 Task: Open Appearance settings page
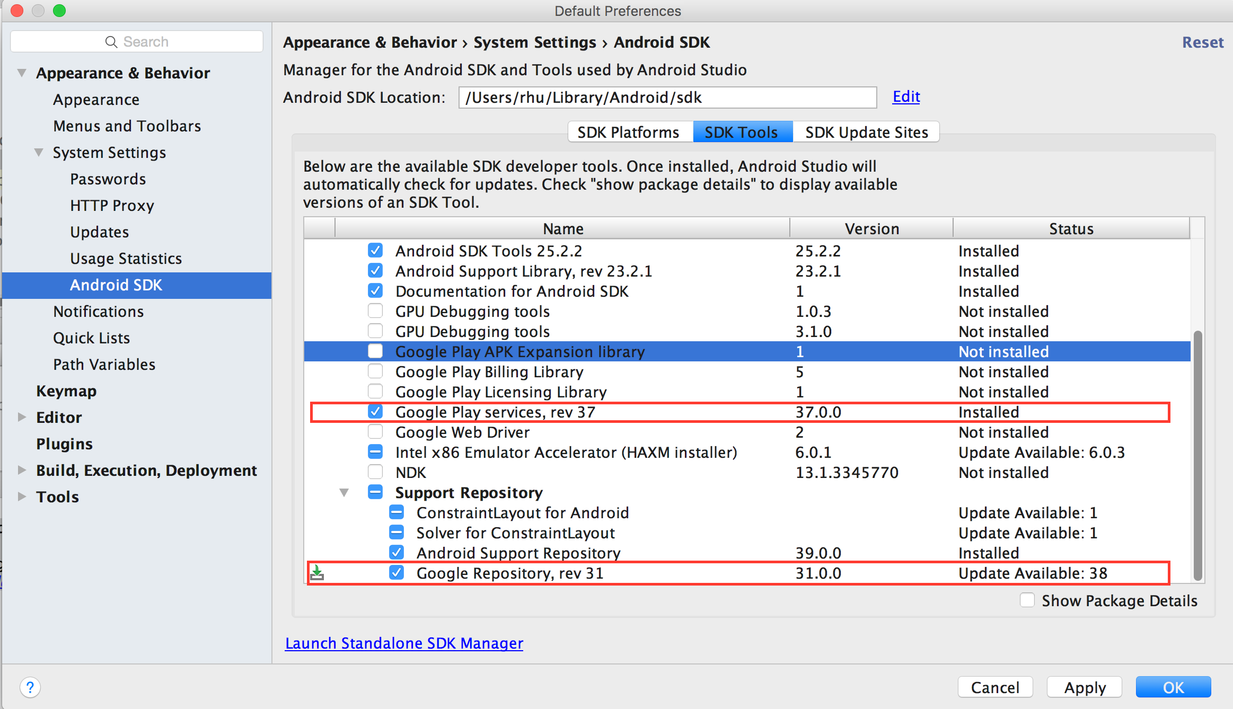[x=96, y=100]
